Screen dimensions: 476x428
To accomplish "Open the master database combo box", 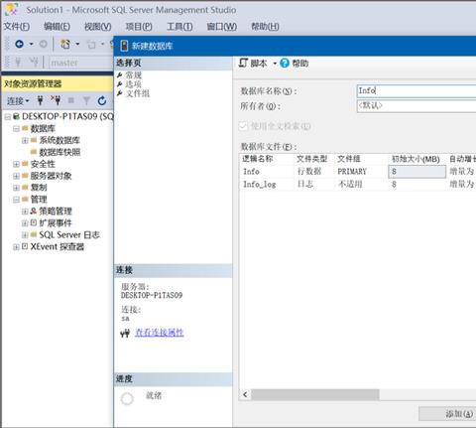I will click(80, 63).
